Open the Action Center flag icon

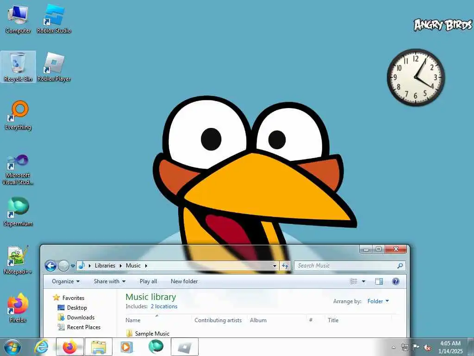[416, 347]
